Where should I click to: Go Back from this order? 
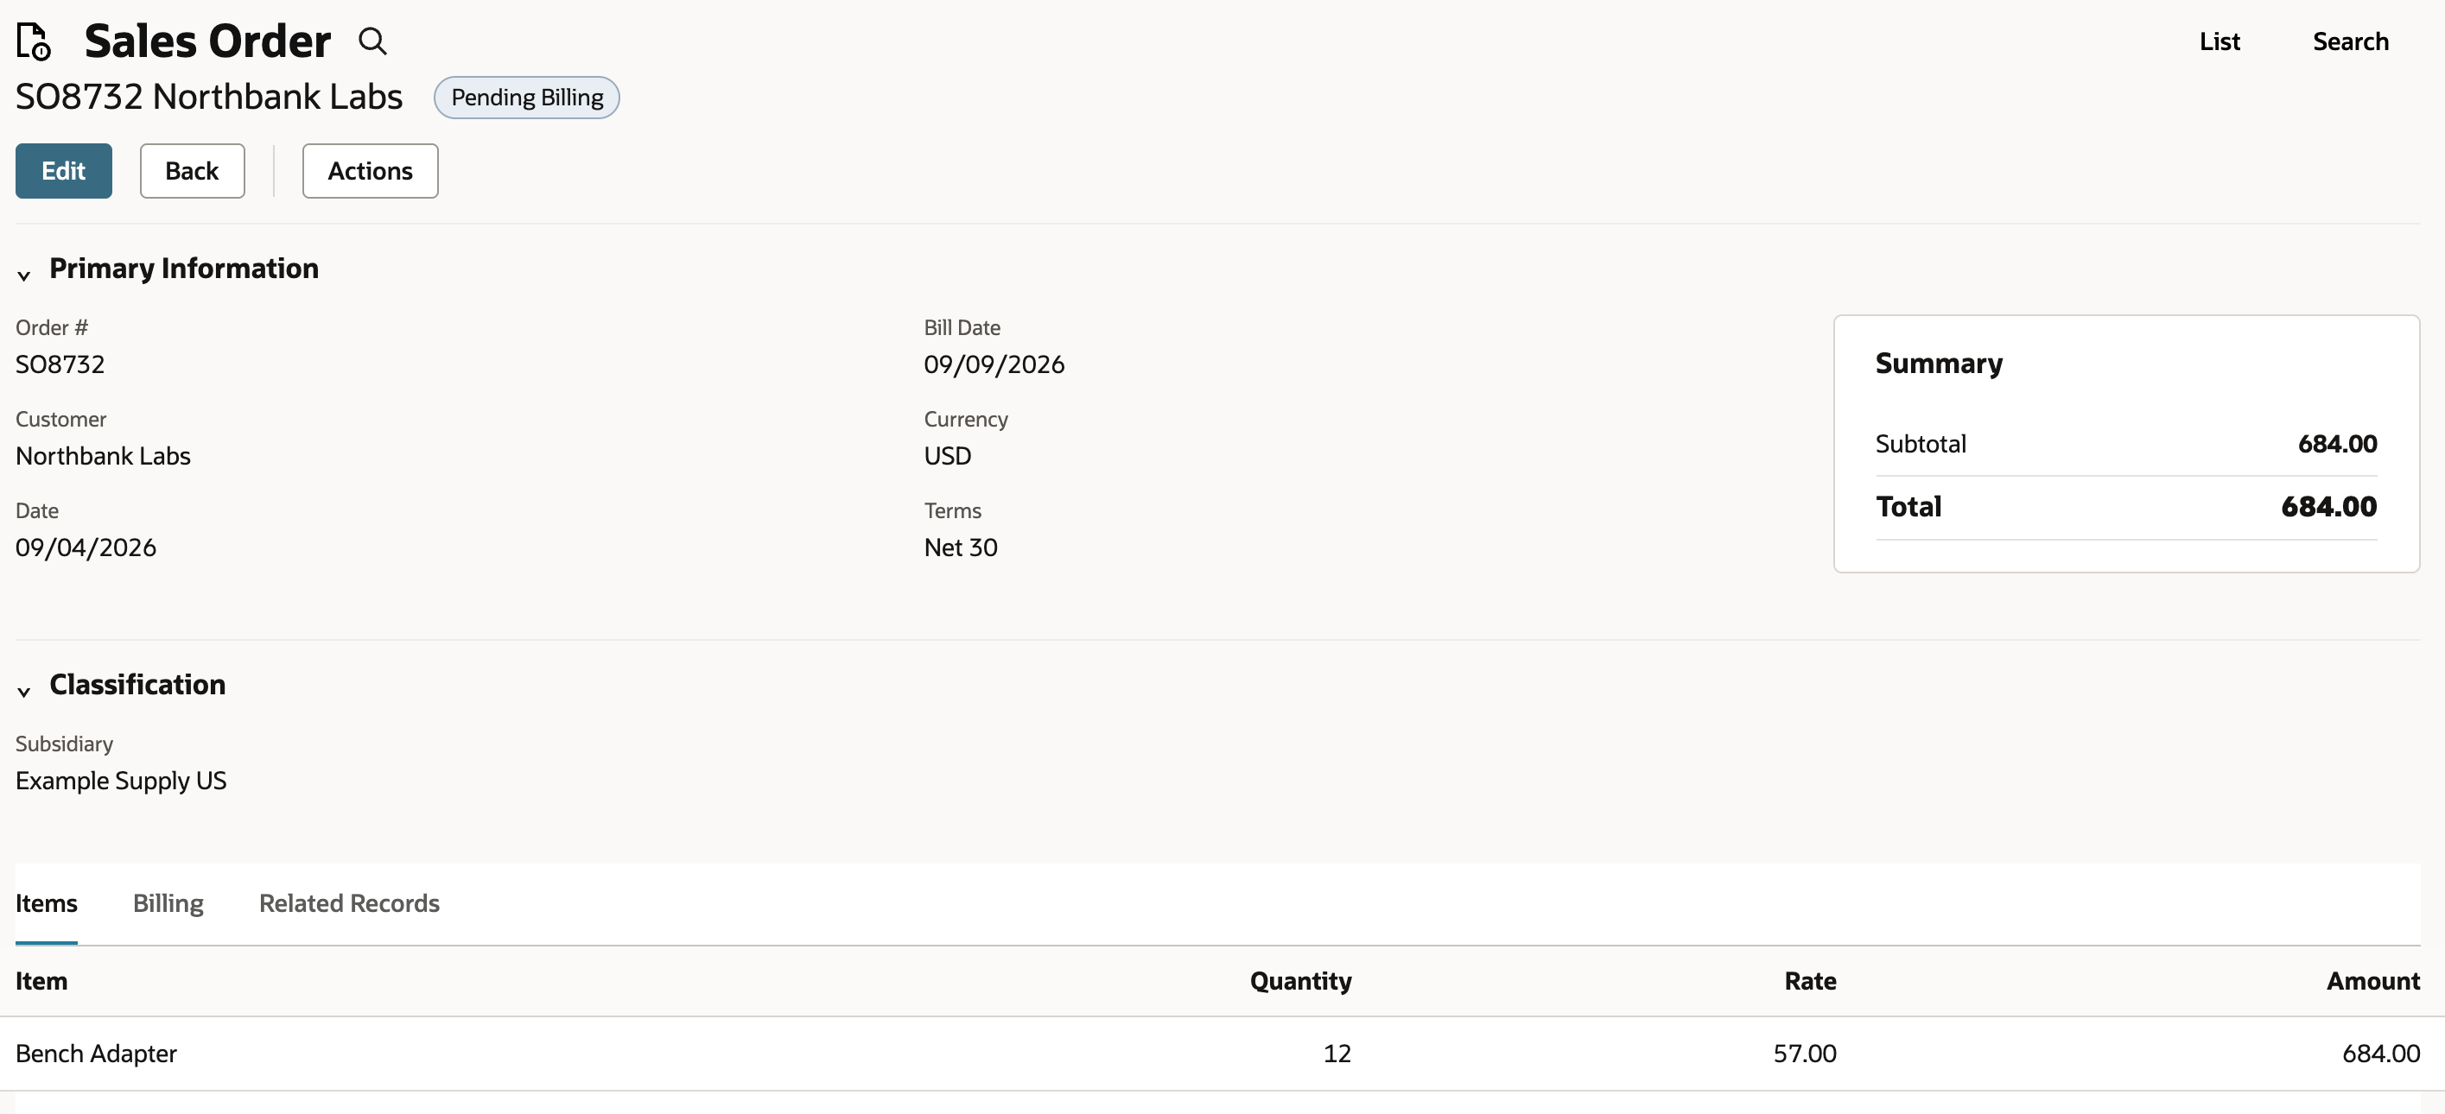(192, 171)
